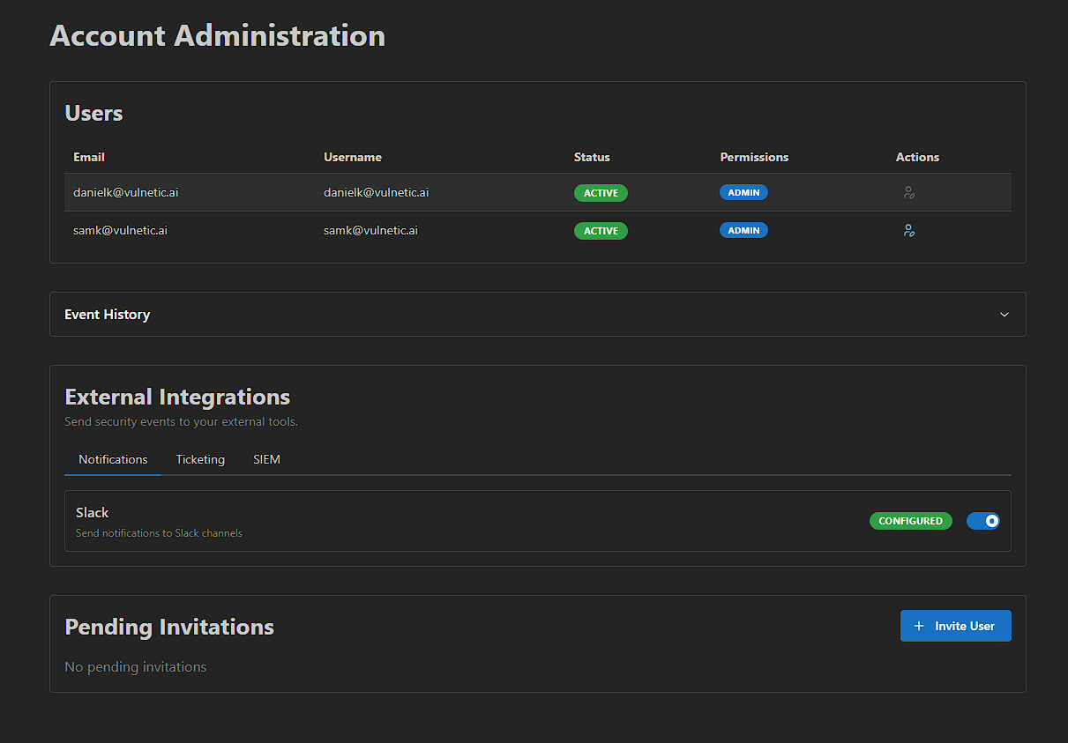The image size is (1068, 743).
Task: Click the Email column header
Action: coord(88,157)
